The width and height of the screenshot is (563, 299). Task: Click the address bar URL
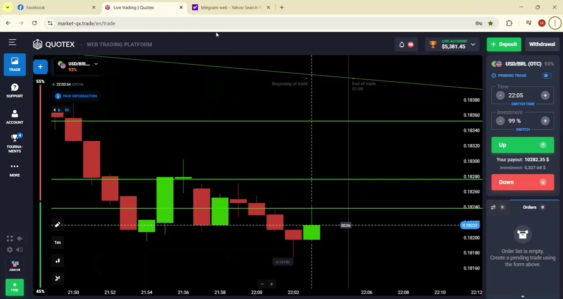click(x=86, y=23)
